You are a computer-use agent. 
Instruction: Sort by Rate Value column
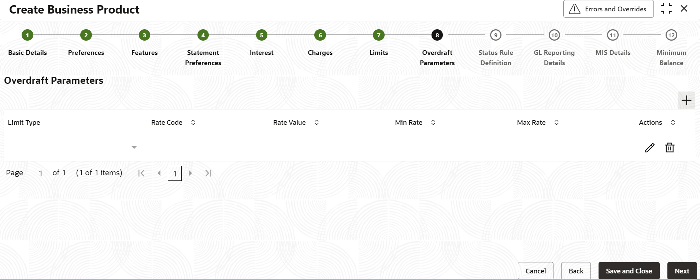coord(316,122)
